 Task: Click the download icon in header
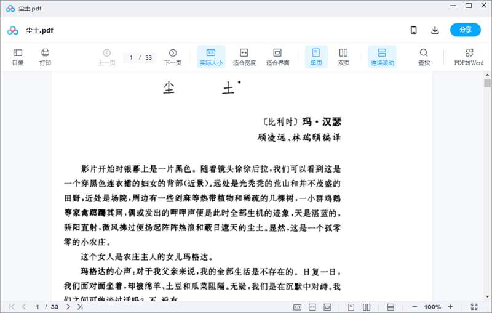point(435,30)
